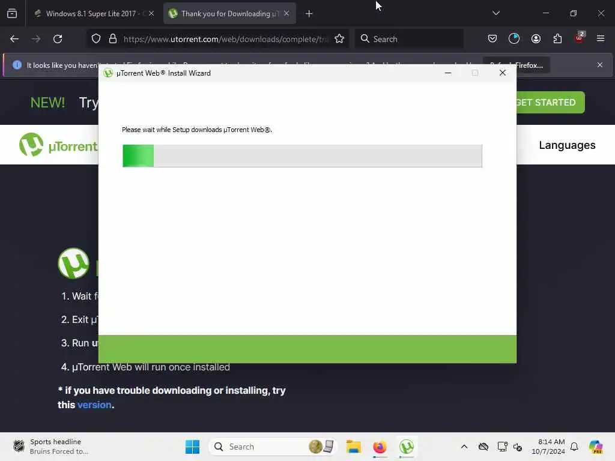Screen dimensions: 615x461
Task: Click the muted volume tray icon
Action: 518,447
